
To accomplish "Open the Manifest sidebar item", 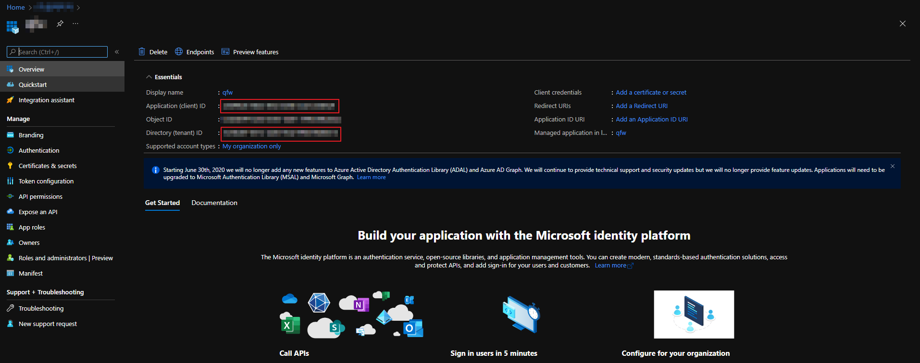I will coord(30,273).
